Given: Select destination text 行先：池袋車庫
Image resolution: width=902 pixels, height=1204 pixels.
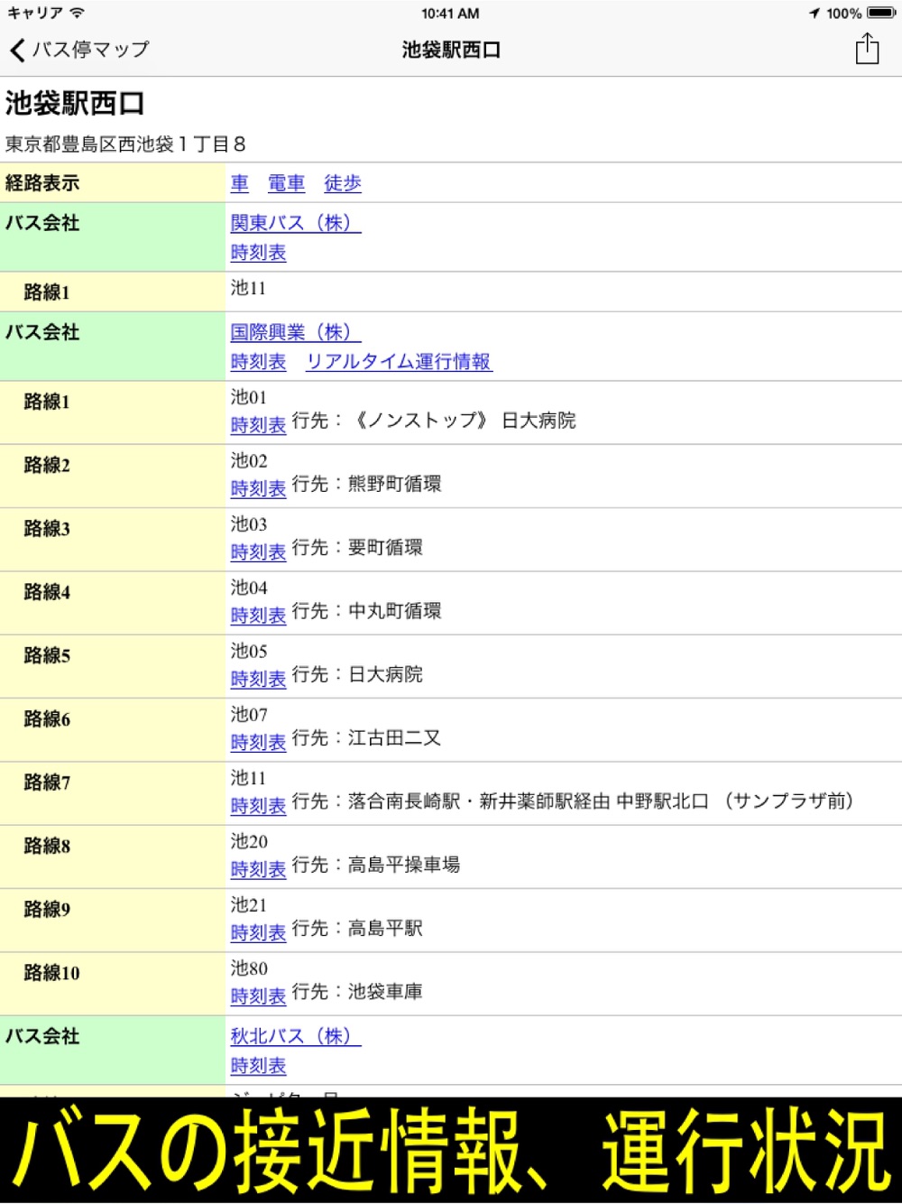Looking at the screenshot, I should 357,992.
